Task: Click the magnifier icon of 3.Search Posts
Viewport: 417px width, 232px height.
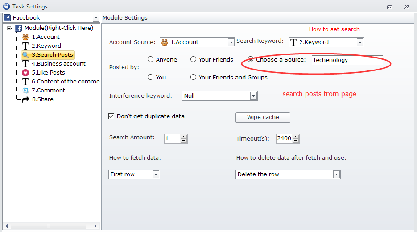Action: point(26,55)
